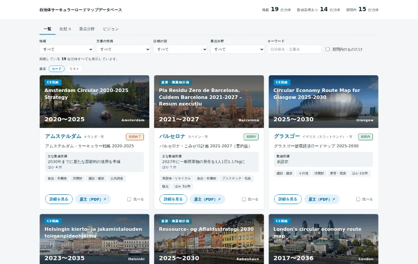Open the アムステルダム city name link

63,136
